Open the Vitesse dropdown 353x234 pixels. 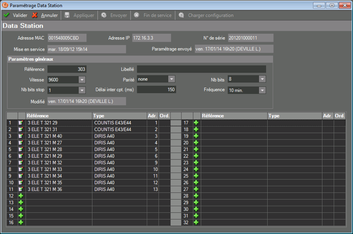(x=82, y=80)
